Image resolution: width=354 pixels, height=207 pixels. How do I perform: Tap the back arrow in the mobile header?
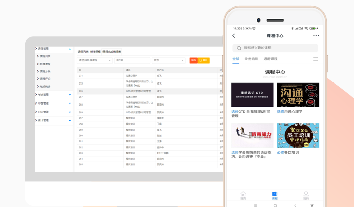234,36
